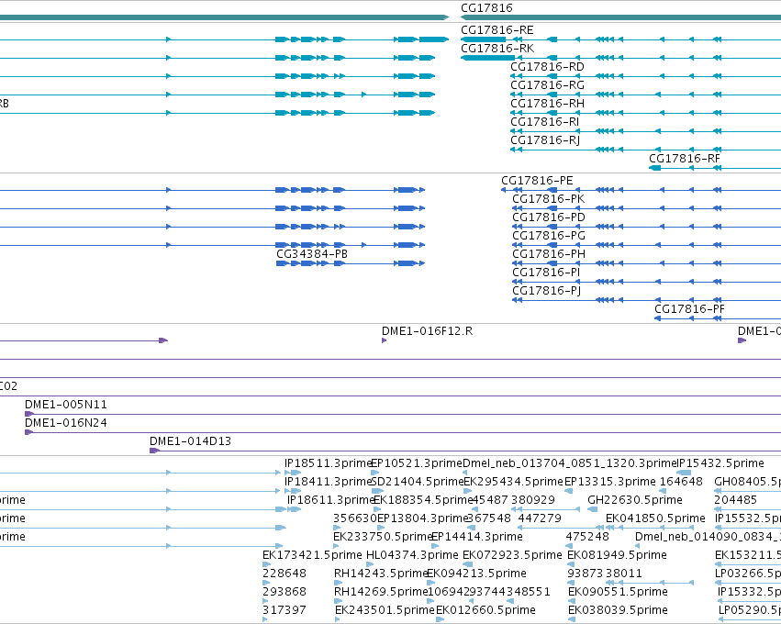Click the CG17816-PE protein label
The width and height of the screenshot is (781, 624).
click(537, 181)
